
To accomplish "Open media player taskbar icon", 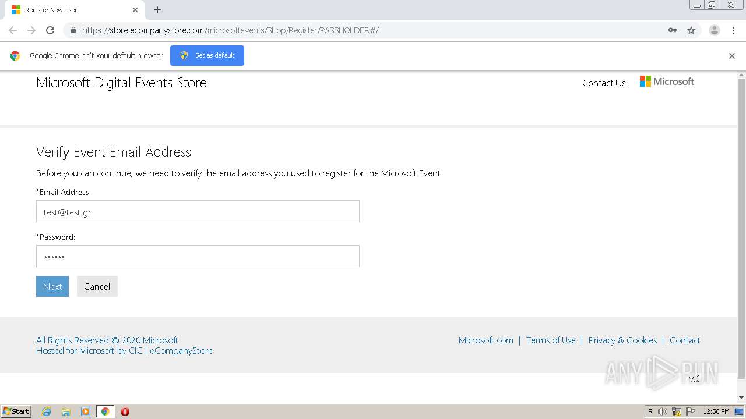I will click(86, 411).
